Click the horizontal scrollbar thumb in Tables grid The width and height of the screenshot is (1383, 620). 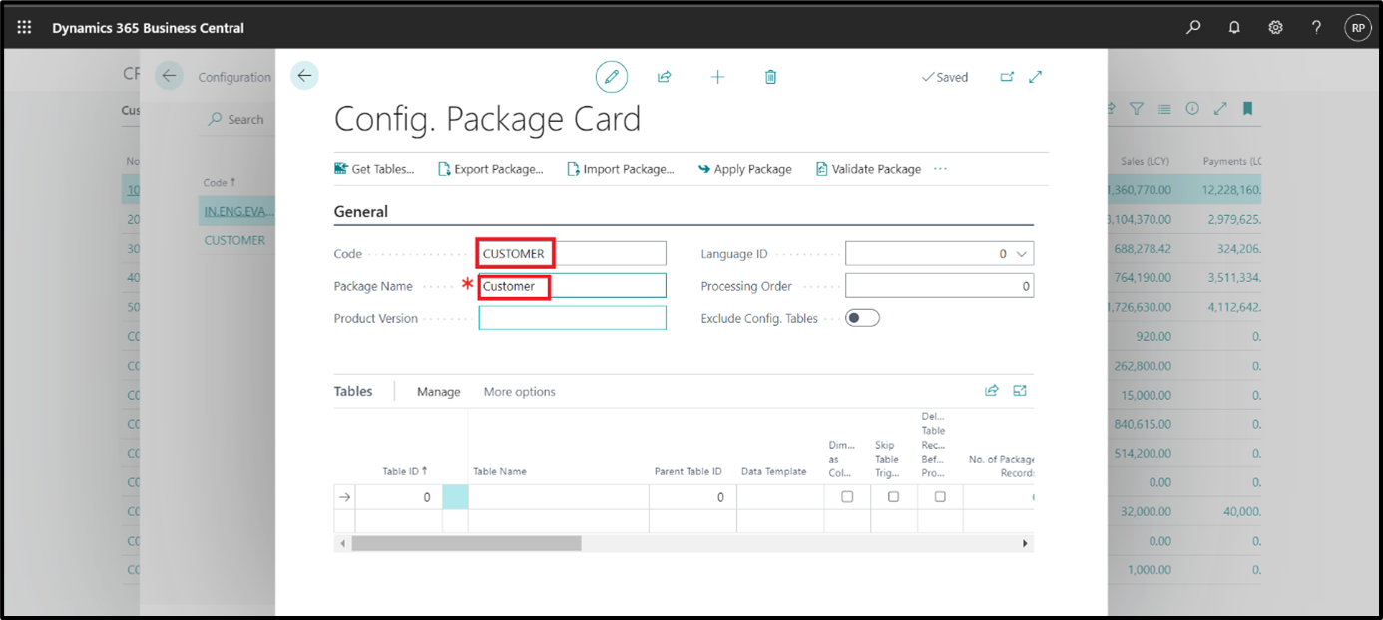coord(466,543)
